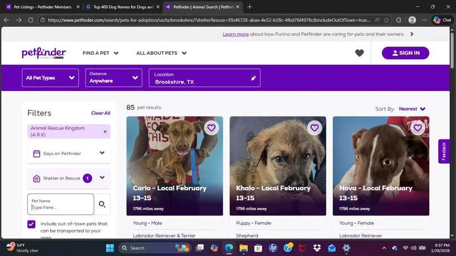
Task: Clear all filters link
Action: [x=100, y=113]
